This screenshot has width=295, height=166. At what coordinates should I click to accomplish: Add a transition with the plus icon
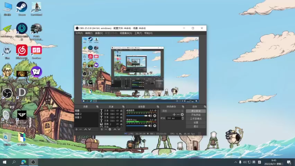pos(174,114)
